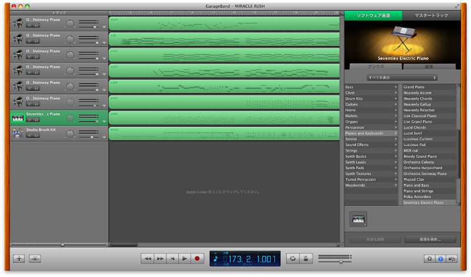This screenshot has width=471, height=277.
Task: Expand the Bass category arrow
Action: (x=396, y=87)
